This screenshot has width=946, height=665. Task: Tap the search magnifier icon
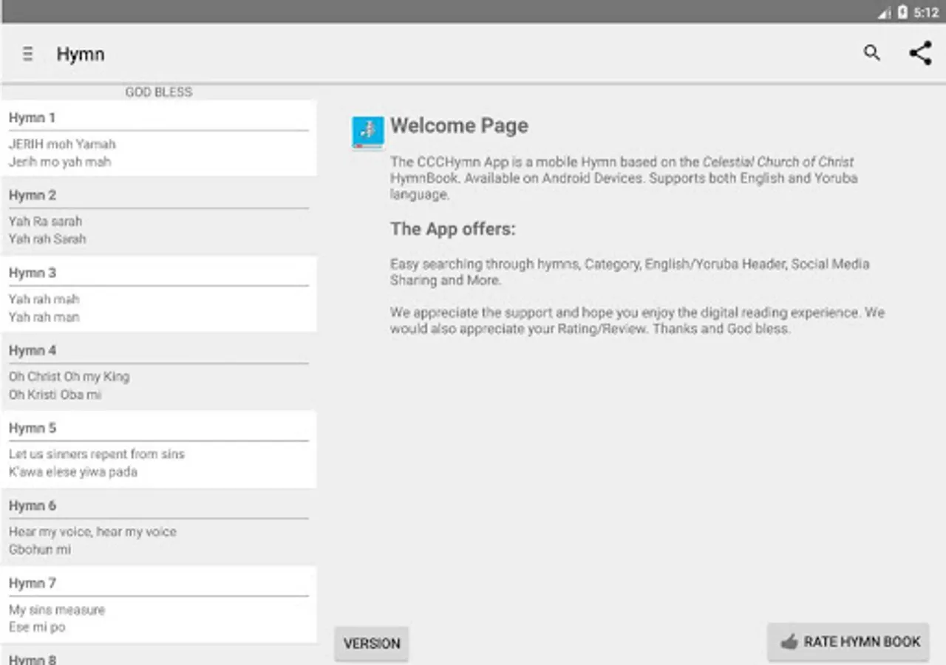pyautogui.click(x=872, y=53)
